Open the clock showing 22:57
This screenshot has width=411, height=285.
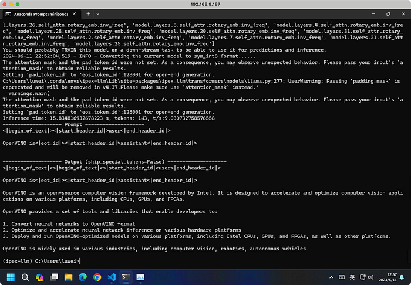coord(388,277)
